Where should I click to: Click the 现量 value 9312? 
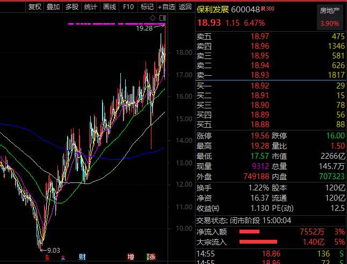(x=261, y=166)
